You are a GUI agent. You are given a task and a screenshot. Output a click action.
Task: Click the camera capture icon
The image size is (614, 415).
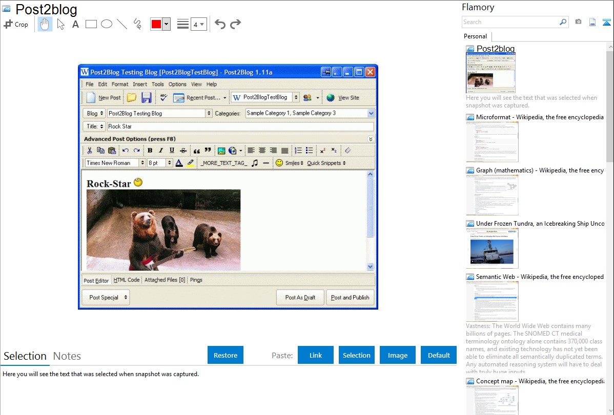click(578, 22)
